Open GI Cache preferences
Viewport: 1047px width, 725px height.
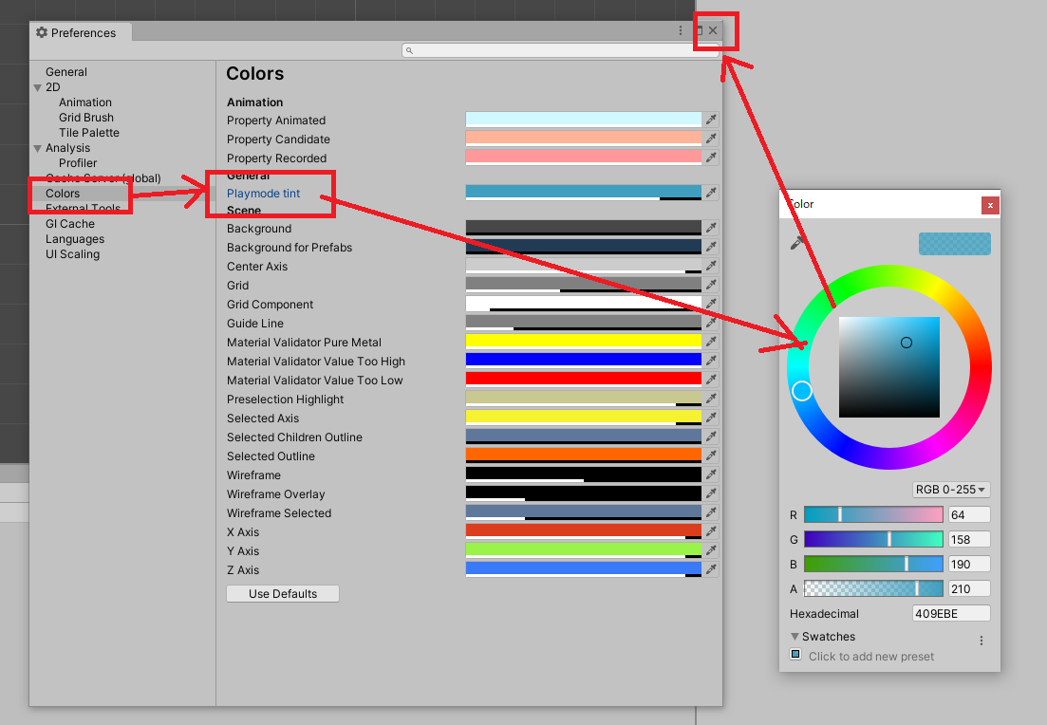(x=70, y=224)
